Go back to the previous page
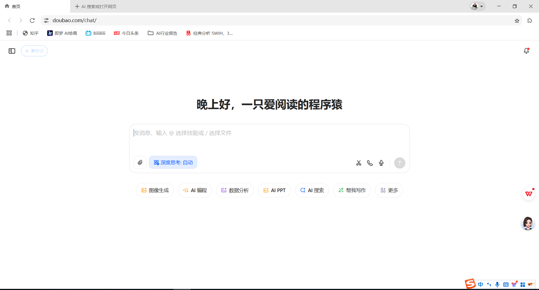Image resolution: width=539 pixels, height=290 pixels. point(10,20)
